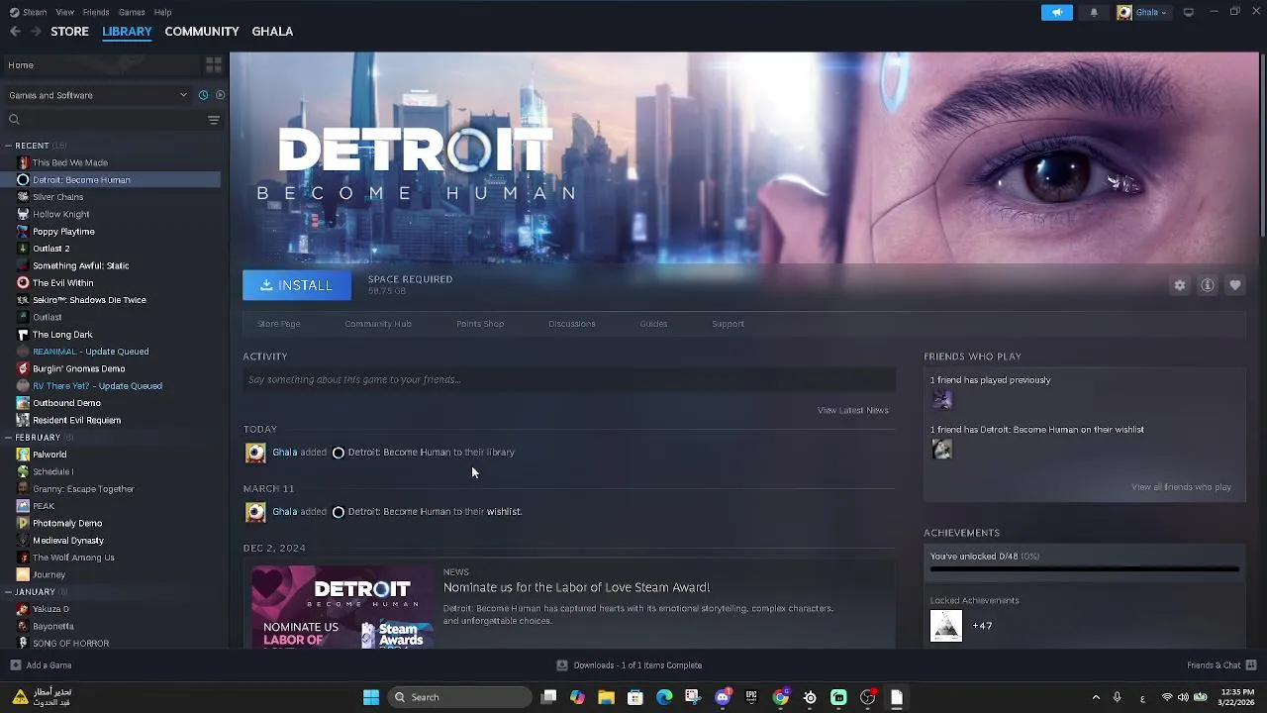This screenshot has width=1267, height=713.
Task: Click the locked achievement icon
Action: point(946,626)
